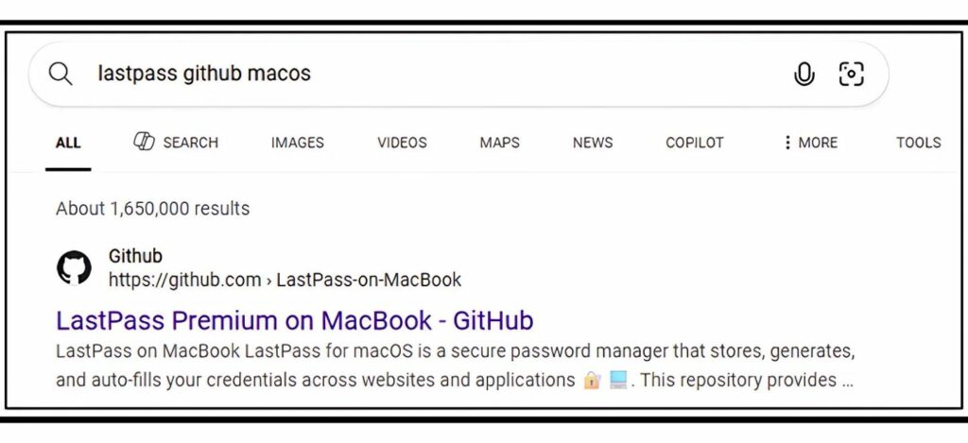Screen dimensions: 968x443
Task: Click the magnifying glass search icon
Action: (x=60, y=74)
